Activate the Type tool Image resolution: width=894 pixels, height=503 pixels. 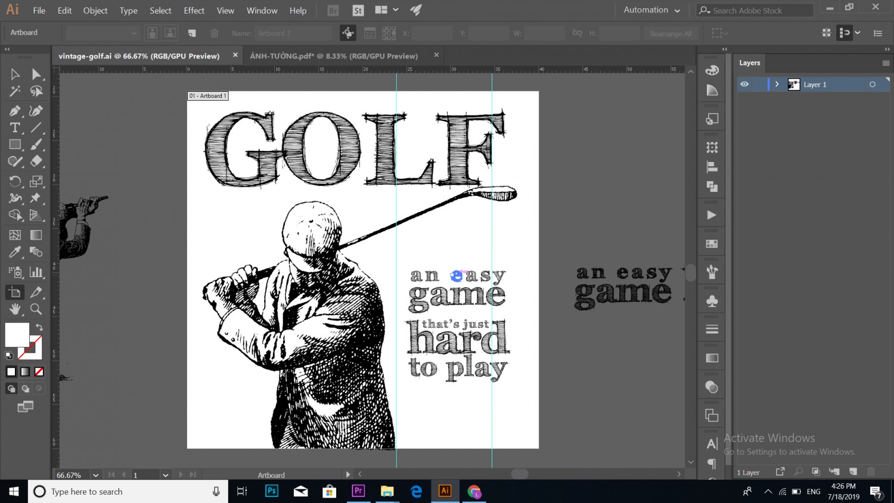click(x=15, y=128)
